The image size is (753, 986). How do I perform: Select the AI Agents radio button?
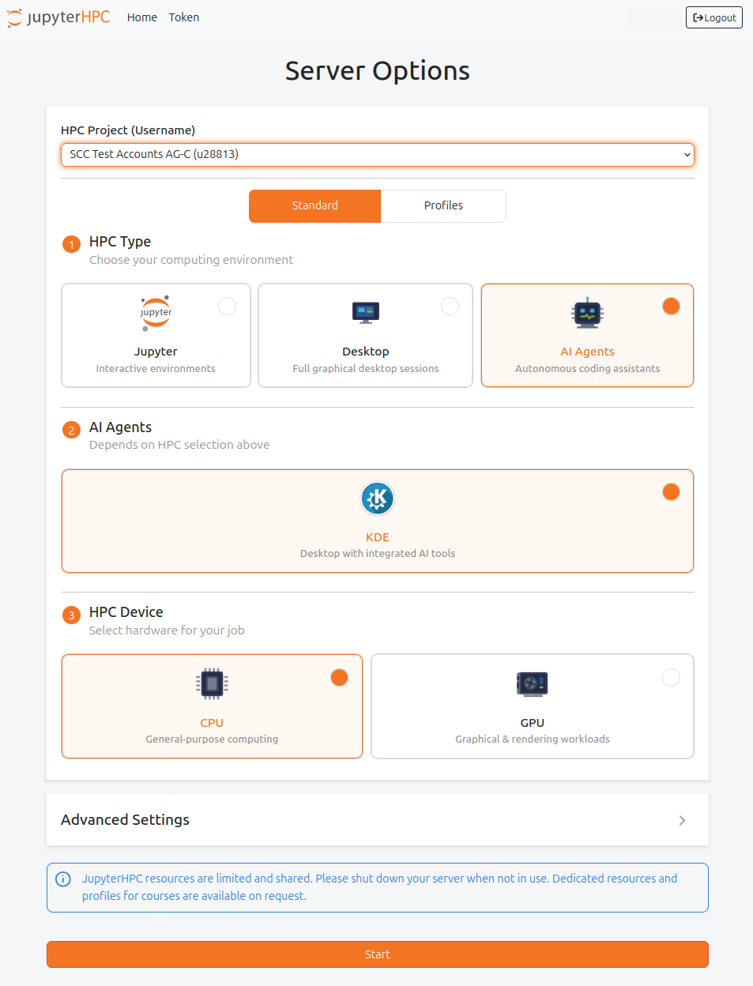coord(671,307)
